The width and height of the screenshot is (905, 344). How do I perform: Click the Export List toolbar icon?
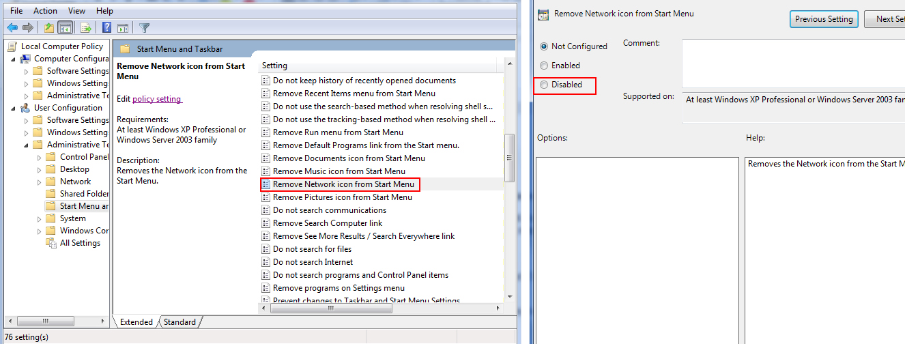pos(86,28)
